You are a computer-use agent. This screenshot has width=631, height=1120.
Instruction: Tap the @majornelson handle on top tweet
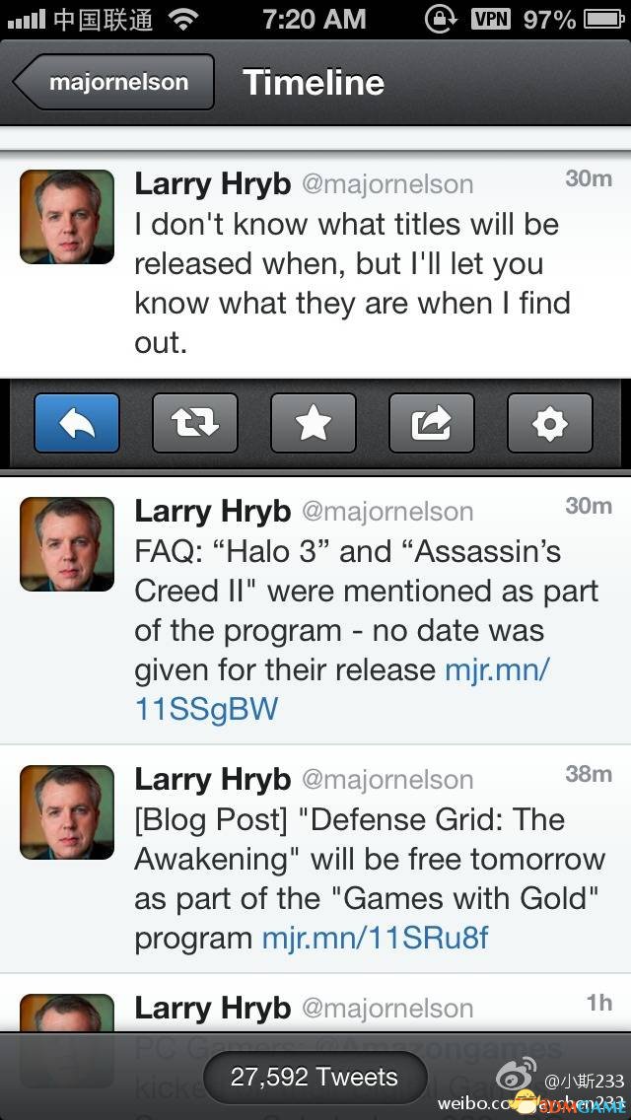pyautogui.click(x=387, y=184)
